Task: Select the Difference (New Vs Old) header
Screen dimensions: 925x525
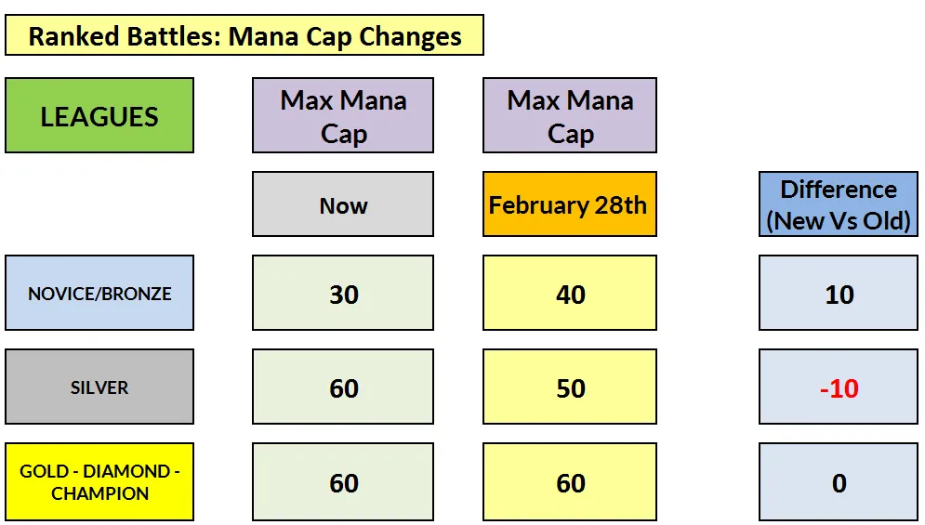Action: [839, 205]
